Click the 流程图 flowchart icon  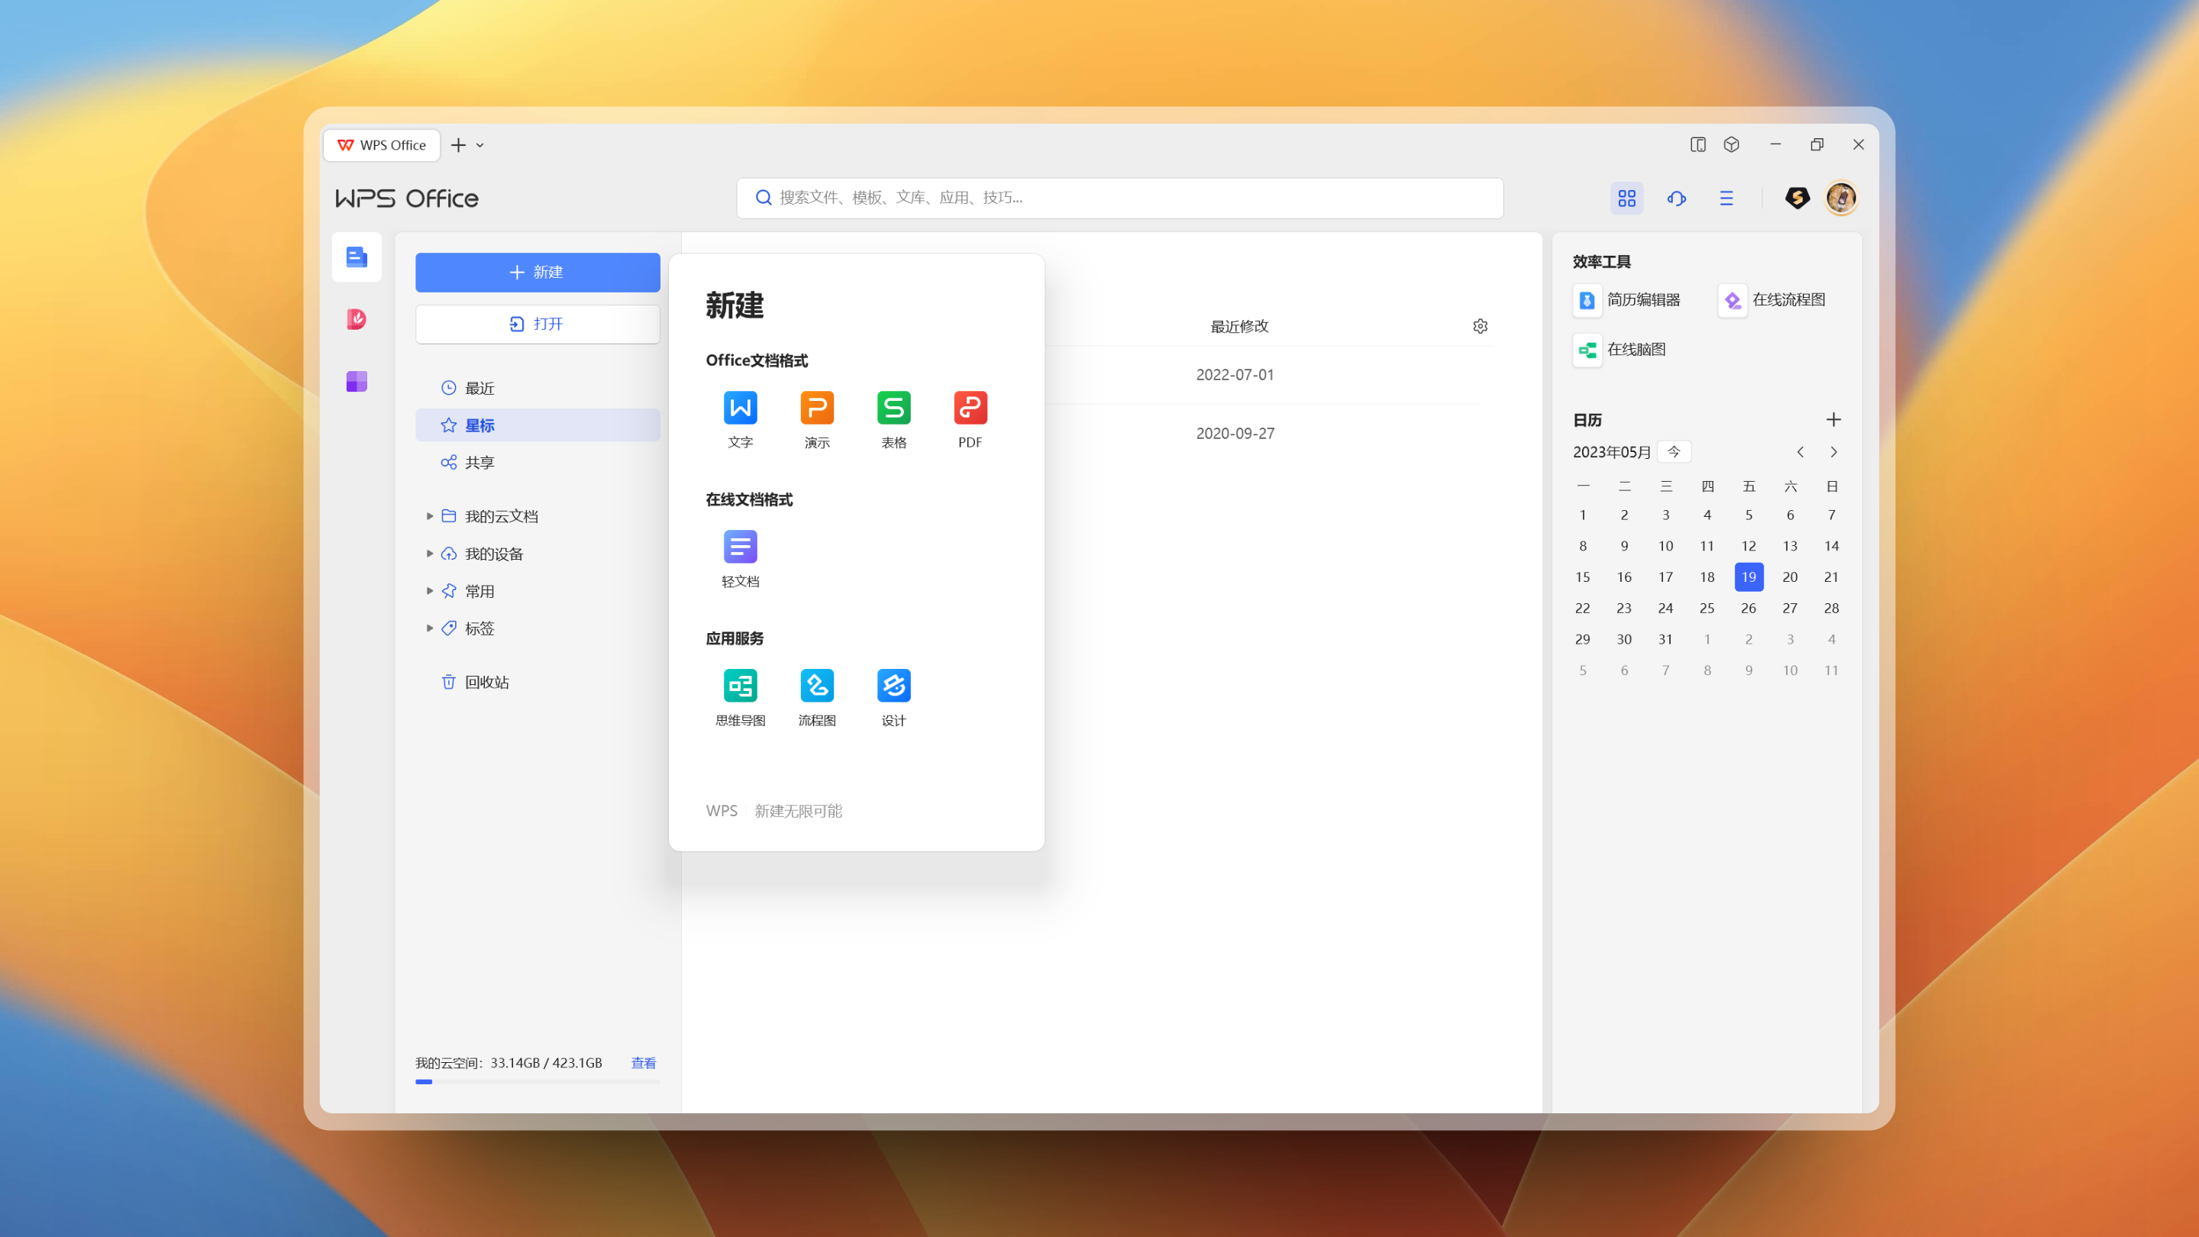(x=815, y=686)
